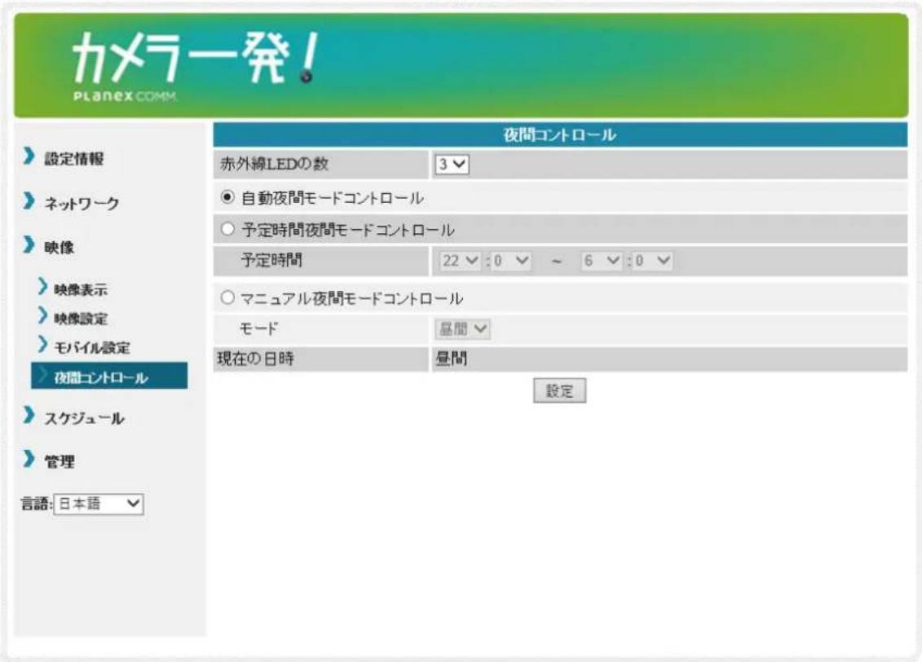This screenshot has width=922, height=662.
Task: Click the chevron icon beside 設定情報
Action: point(29,157)
